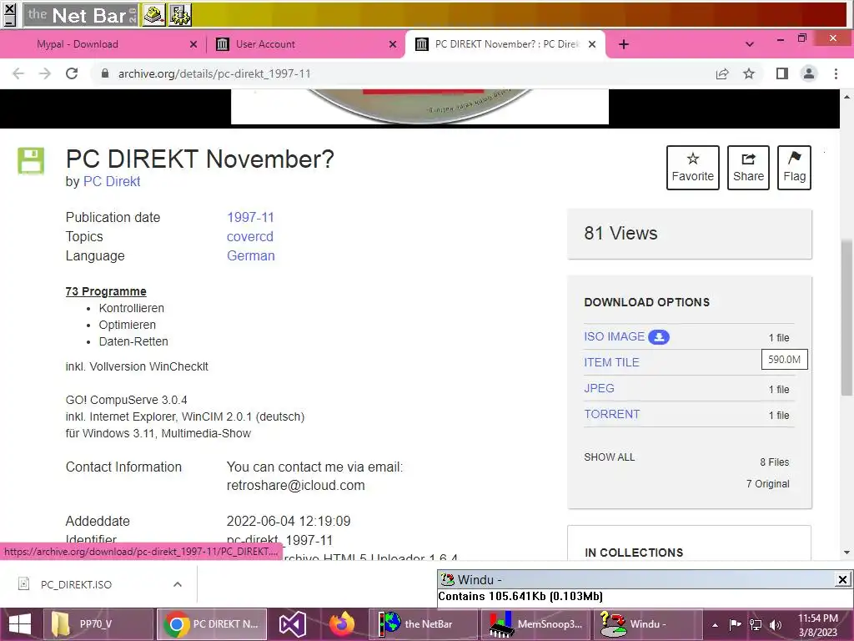Open the Chrome three-dot menu
Screen dimensions: 854x641
(x=836, y=73)
